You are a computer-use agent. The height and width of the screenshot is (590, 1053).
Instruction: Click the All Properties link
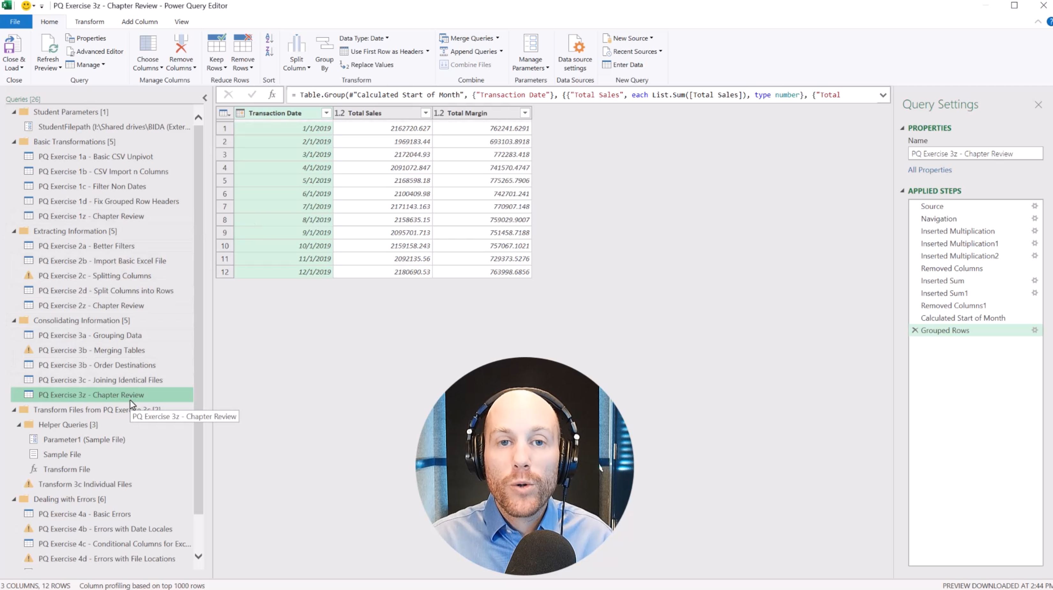(929, 170)
